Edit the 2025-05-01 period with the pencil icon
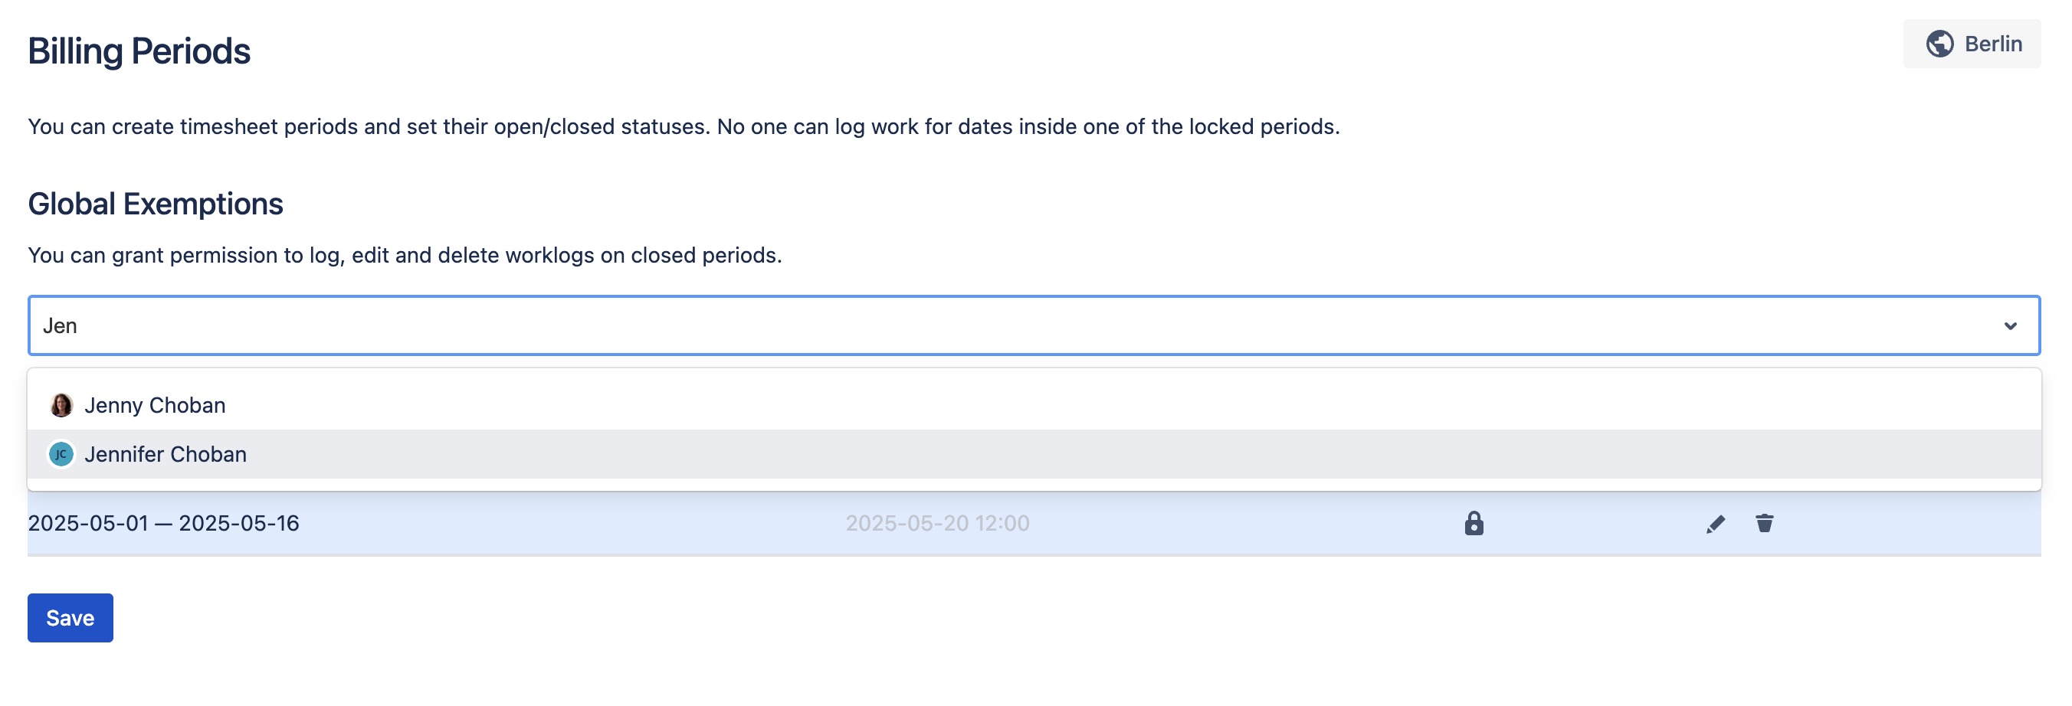 tap(1714, 525)
